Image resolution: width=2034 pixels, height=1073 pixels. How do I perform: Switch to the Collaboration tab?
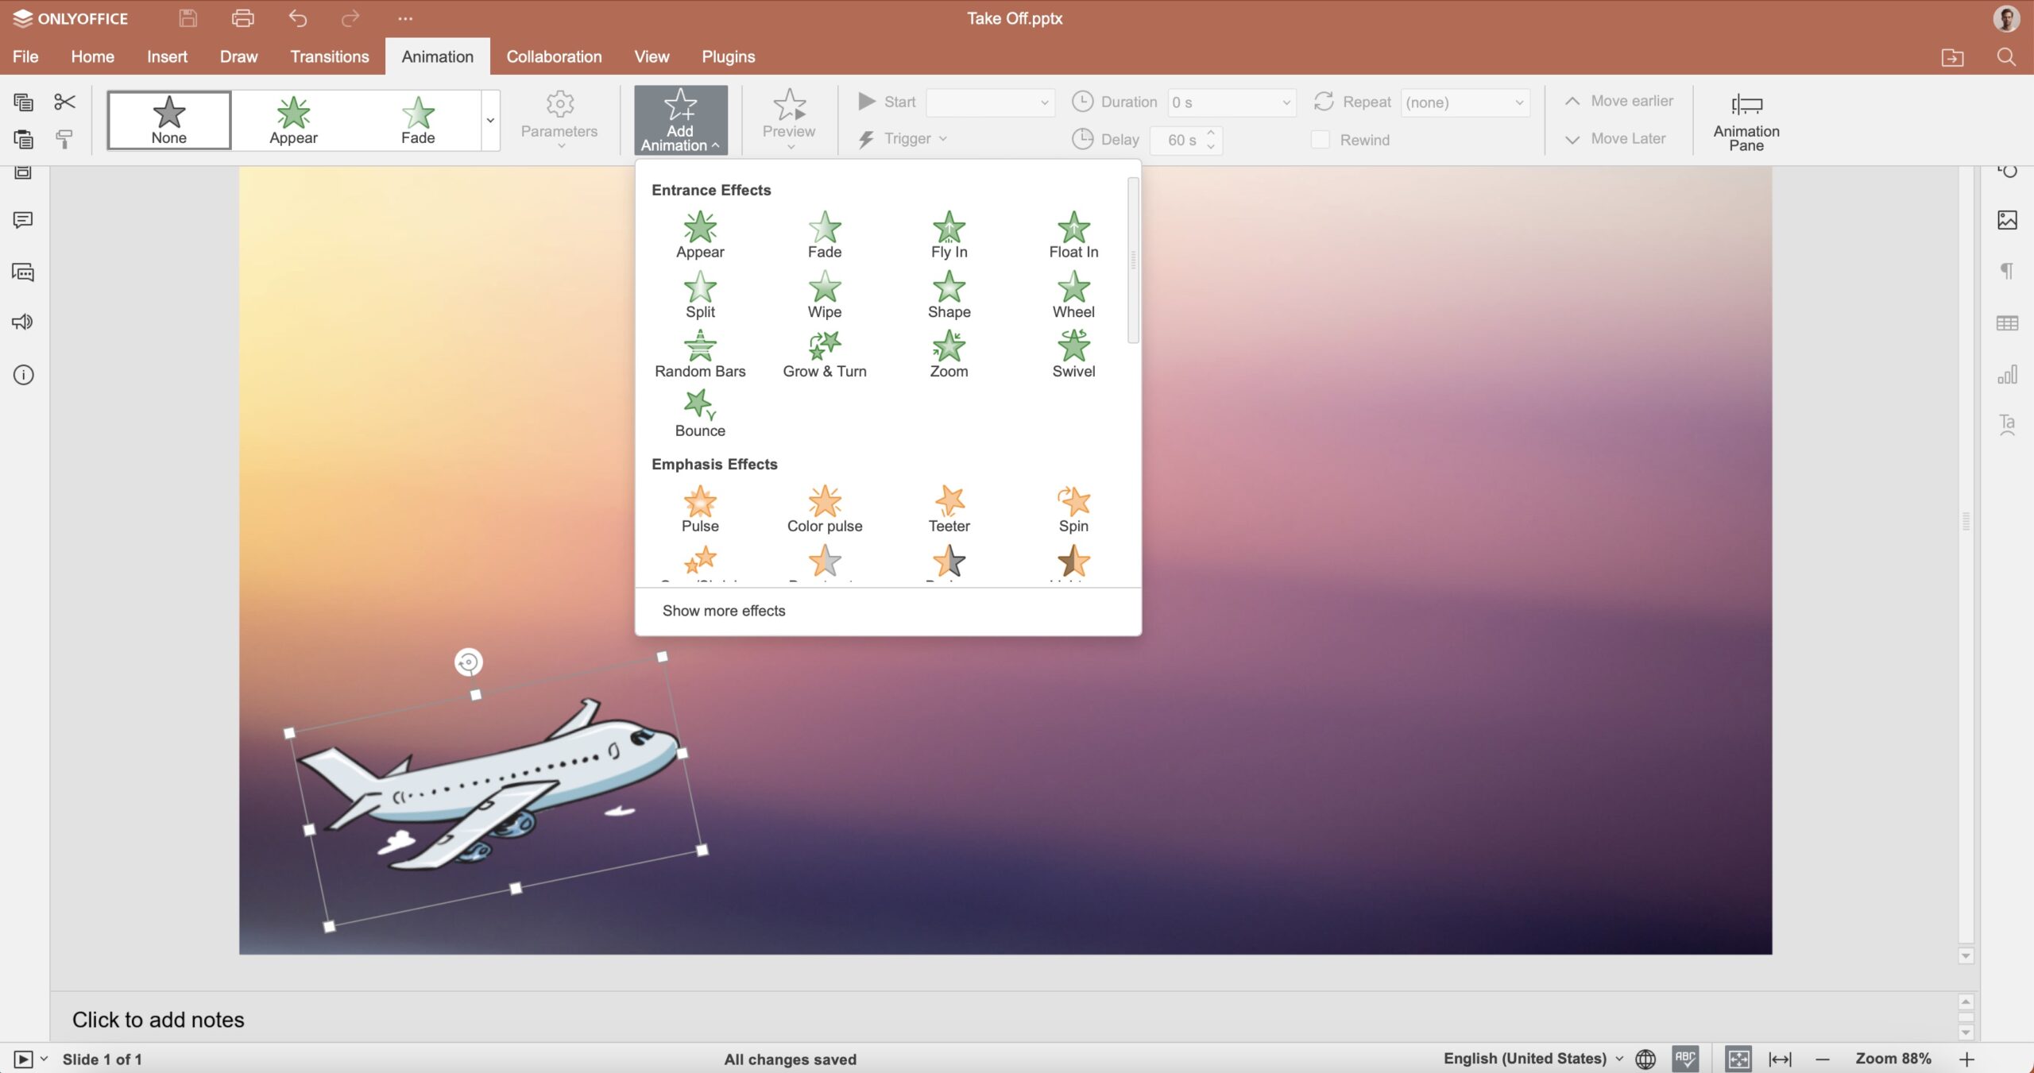pos(554,56)
